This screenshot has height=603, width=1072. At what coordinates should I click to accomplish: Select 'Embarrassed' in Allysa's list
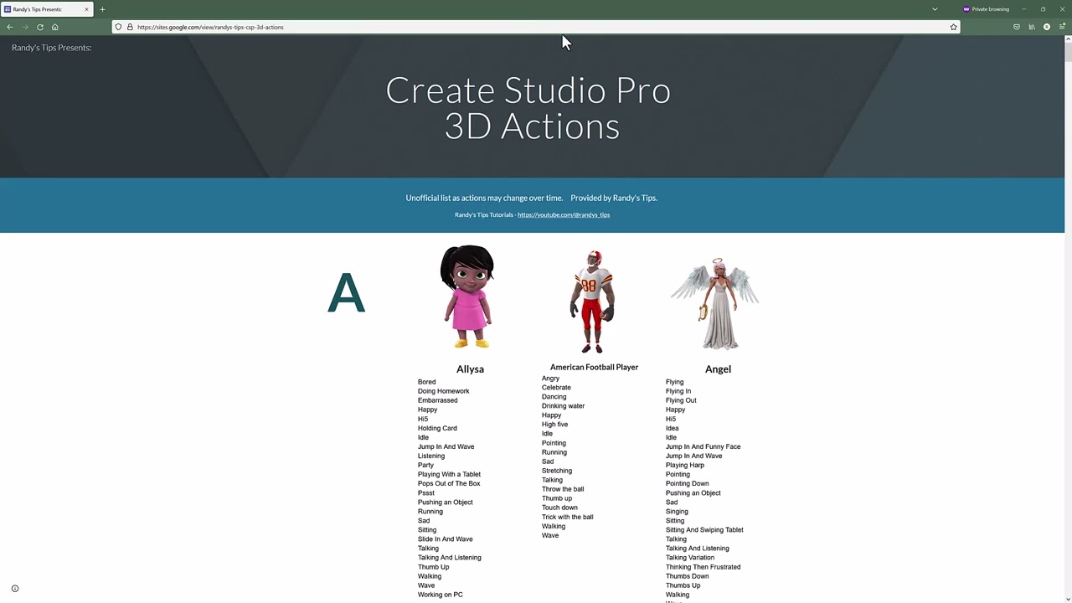point(437,400)
